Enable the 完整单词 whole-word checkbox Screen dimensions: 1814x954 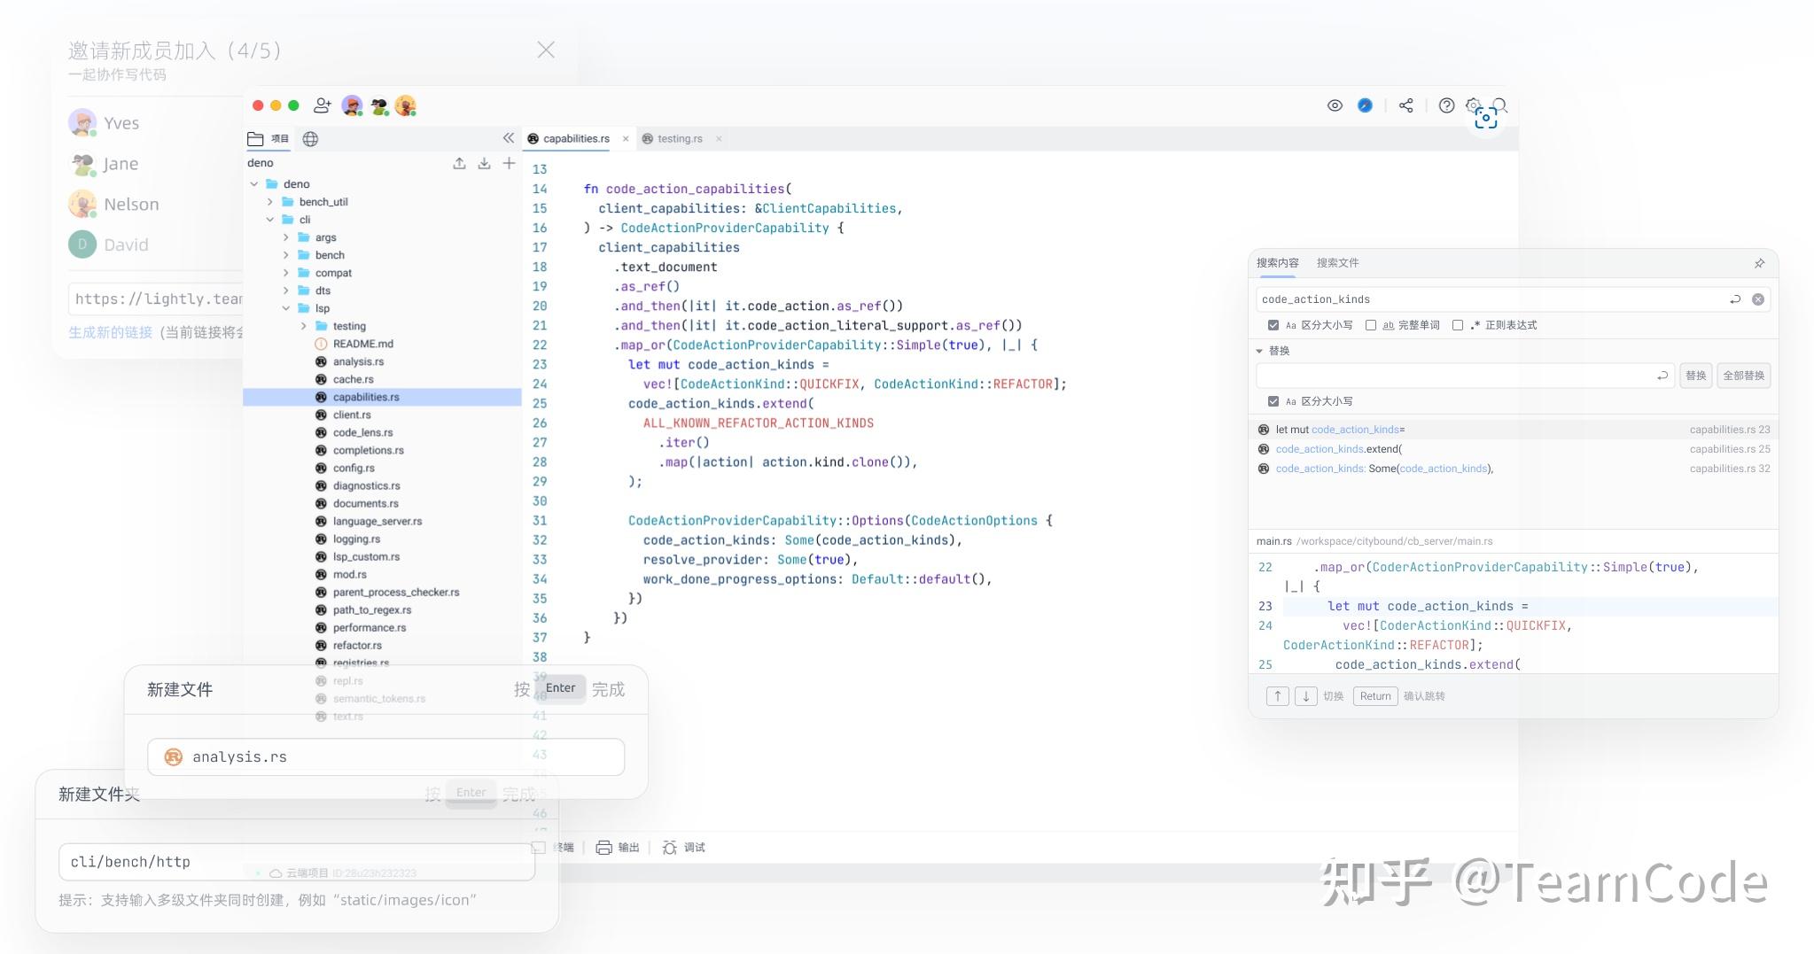click(1370, 325)
